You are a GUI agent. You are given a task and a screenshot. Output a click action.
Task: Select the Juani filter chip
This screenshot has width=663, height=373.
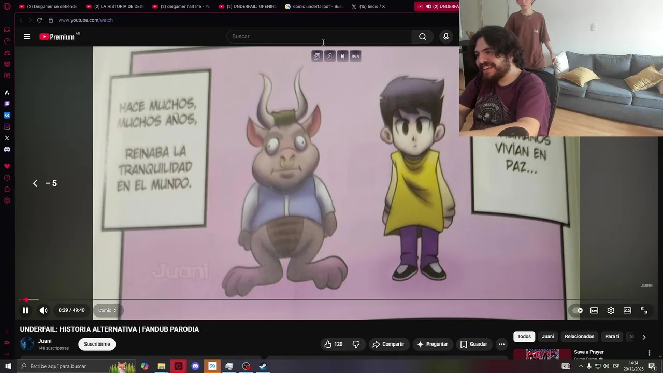coord(547,337)
